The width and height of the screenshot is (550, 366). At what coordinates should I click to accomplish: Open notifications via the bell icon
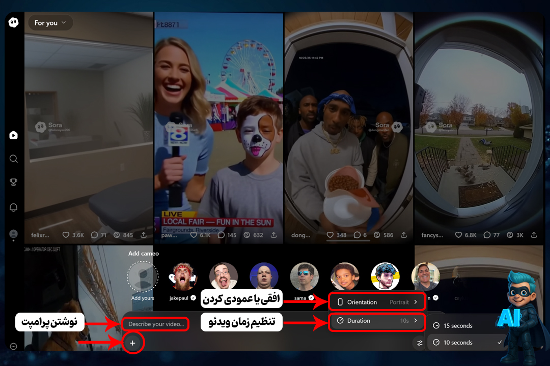click(13, 207)
